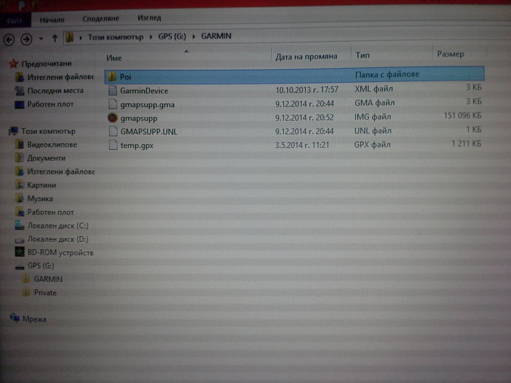The image size is (511, 383).
Task: Click the Предпочитани star icon
Action: pos(13,63)
